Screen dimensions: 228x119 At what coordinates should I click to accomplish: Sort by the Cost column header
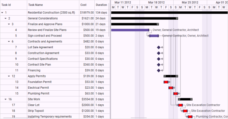tap(87, 5)
